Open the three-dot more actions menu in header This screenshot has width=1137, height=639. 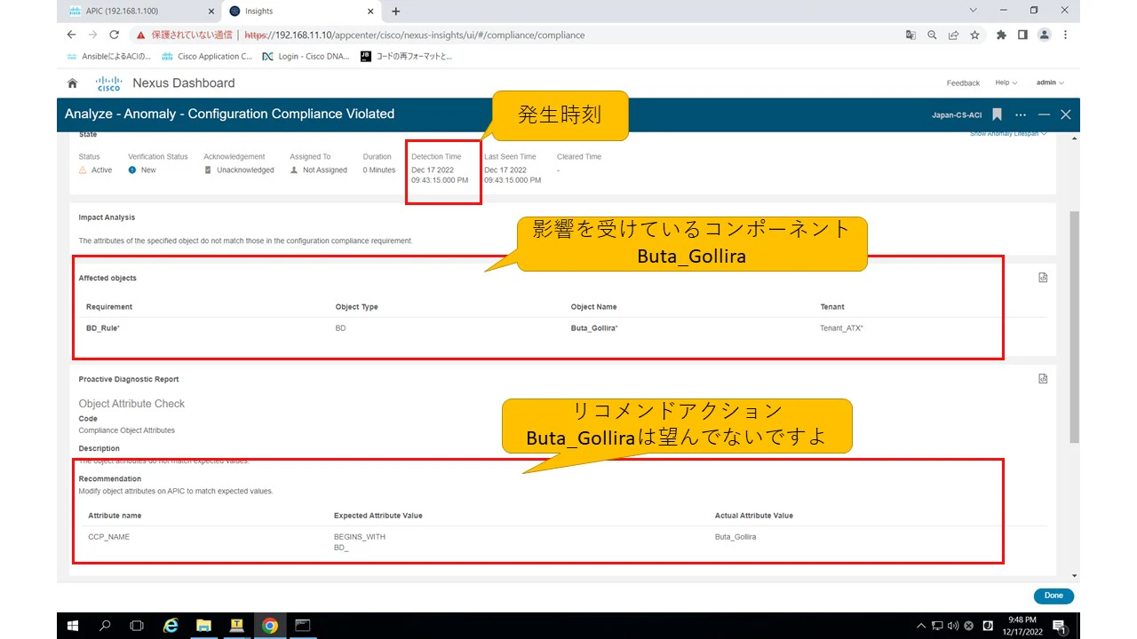click(1021, 114)
